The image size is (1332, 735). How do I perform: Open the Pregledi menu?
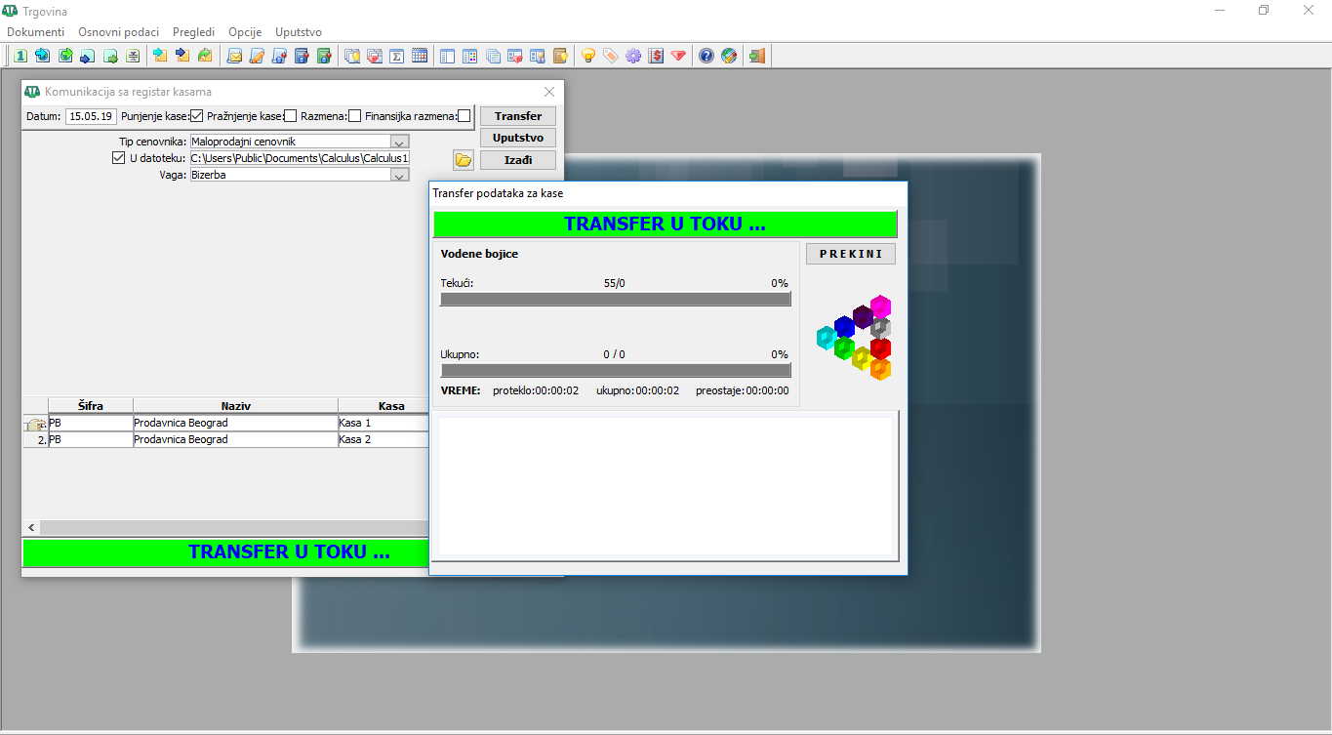[193, 32]
